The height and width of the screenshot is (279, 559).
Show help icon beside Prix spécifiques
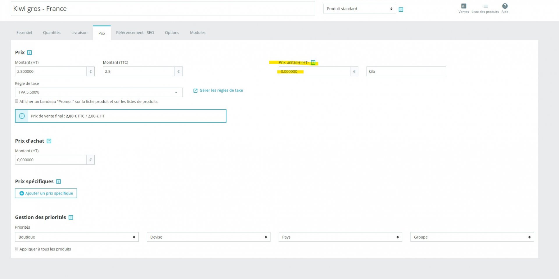pos(59,182)
